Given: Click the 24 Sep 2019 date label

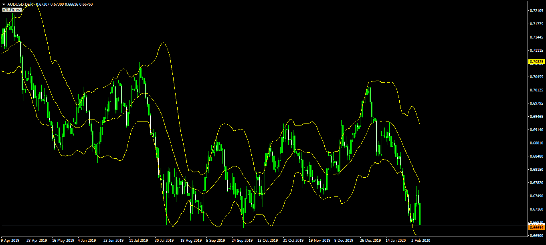Looking at the screenshot, I should [x=242, y=241].
